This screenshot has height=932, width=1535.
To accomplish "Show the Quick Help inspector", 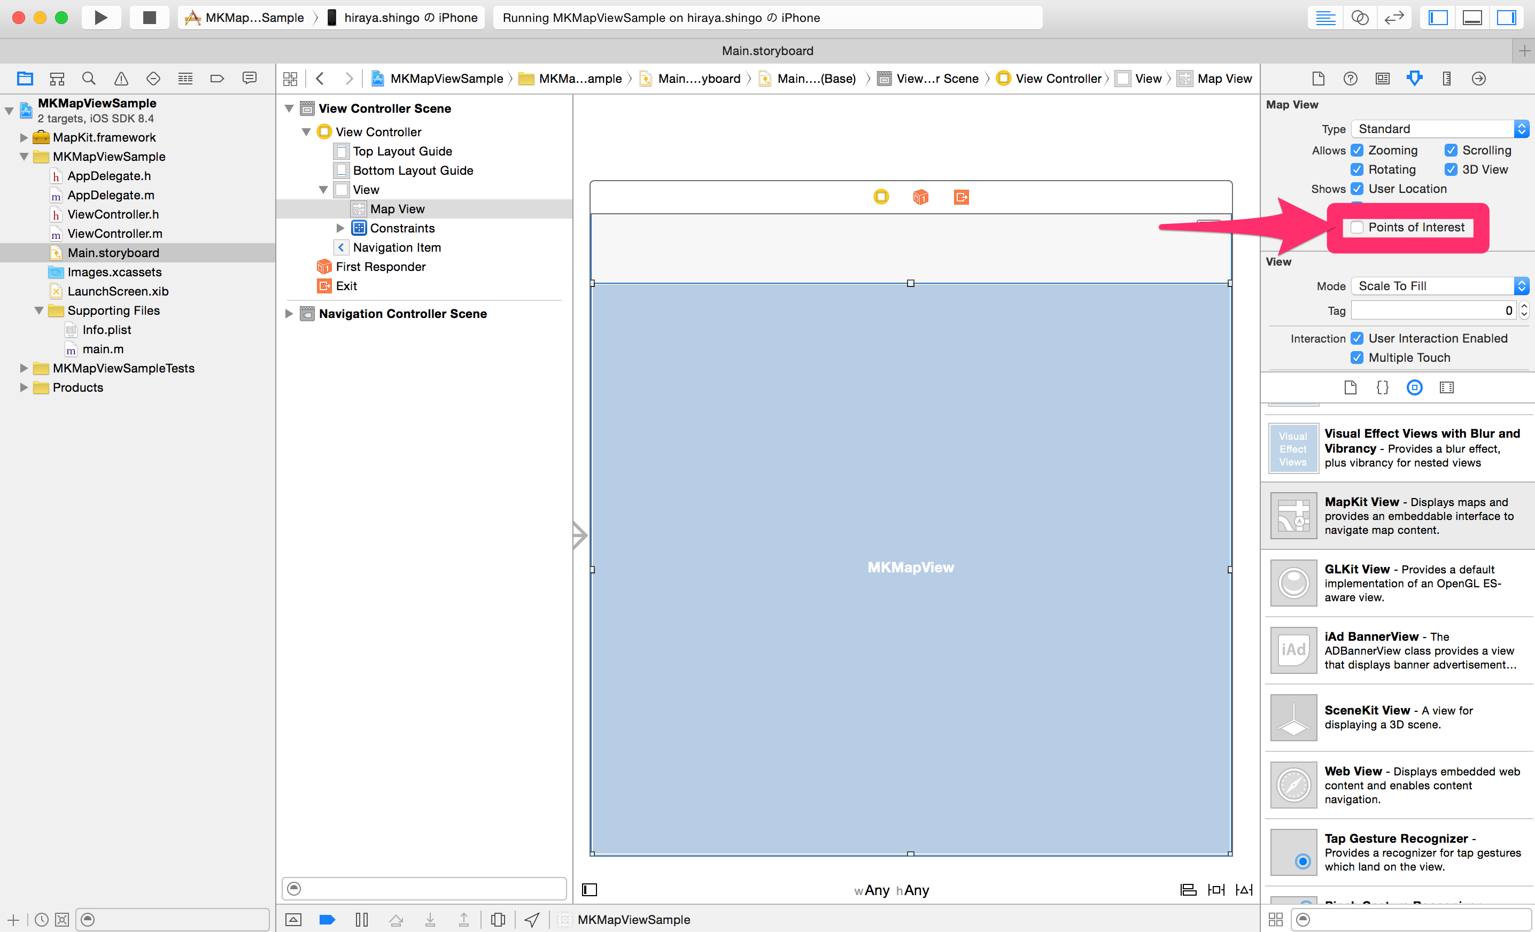I will pyautogui.click(x=1350, y=79).
